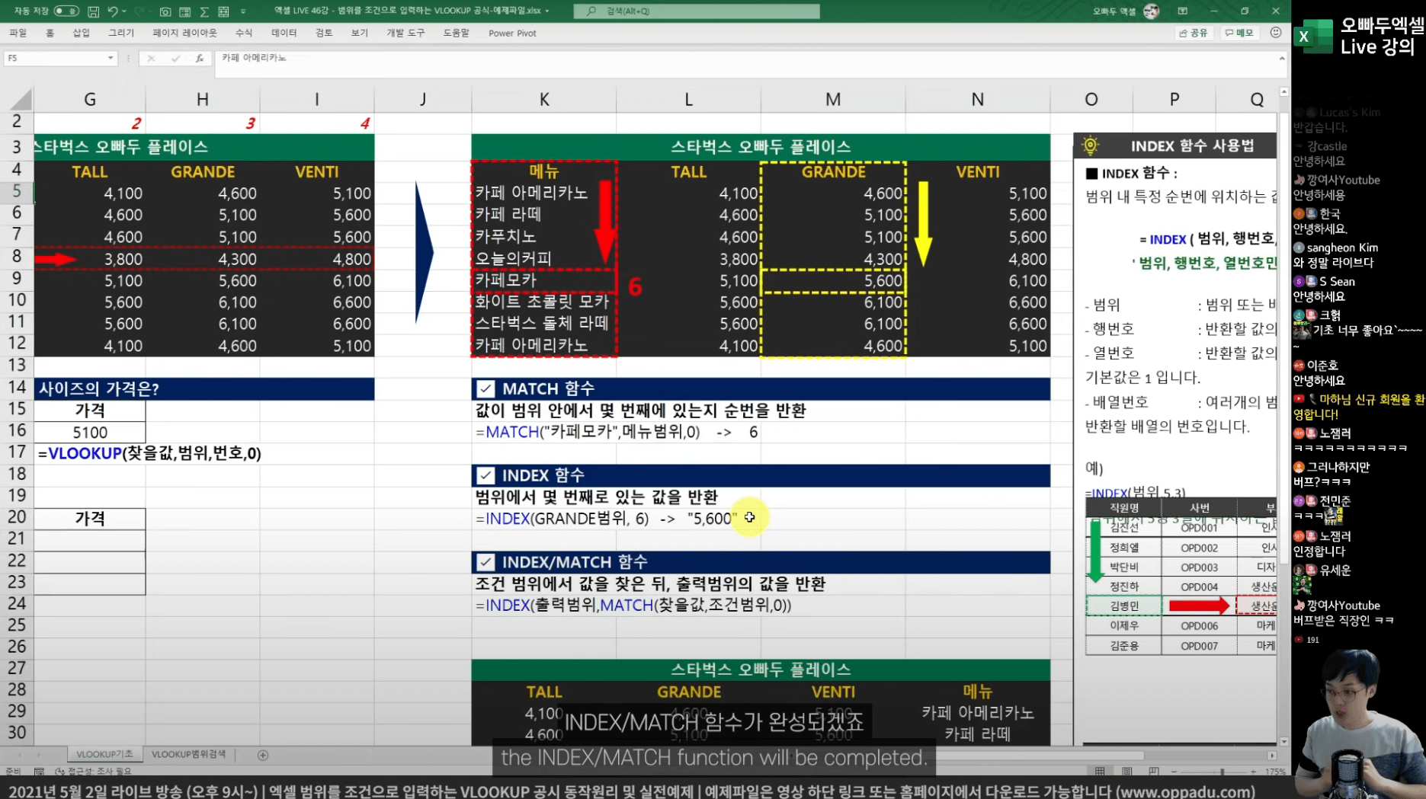The height and width of the screenshot is (799, 1426).
Task: Click the Redo arrow icon
Action: (x=139, y=11)
